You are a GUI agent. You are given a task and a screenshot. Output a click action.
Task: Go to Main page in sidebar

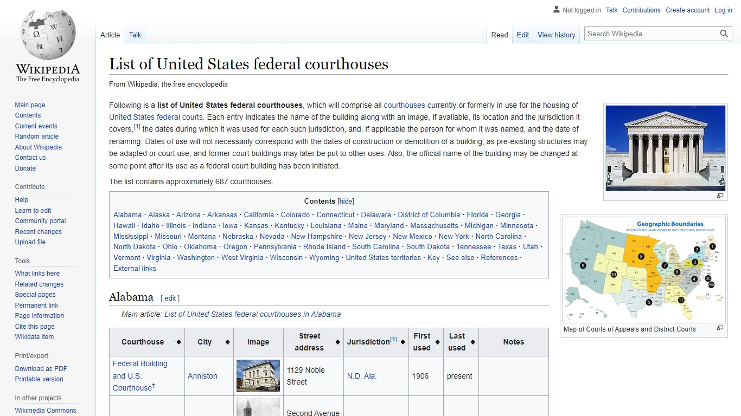pyautogui.click(x=30, y=105)
